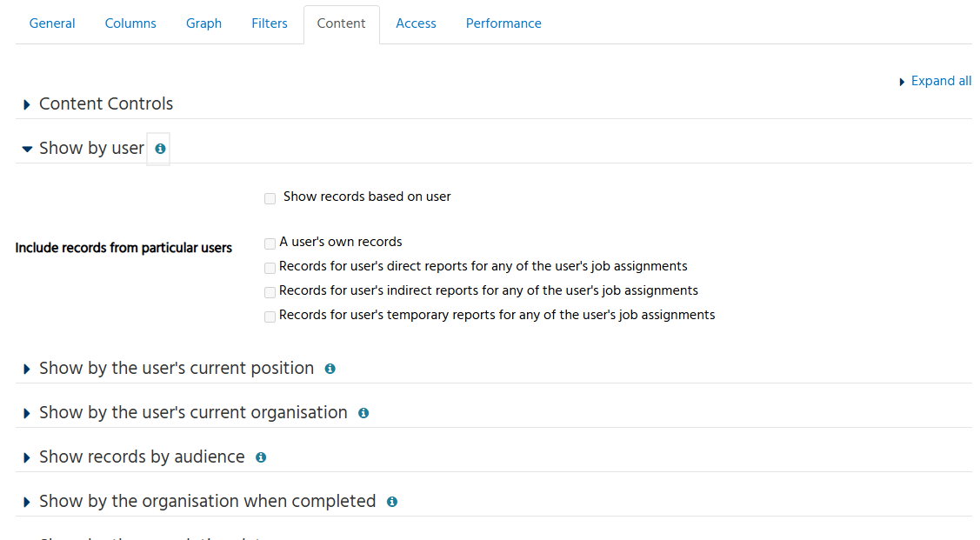
Task: Toggle Records for user's indirect reports checkbox
Action: [270, 292]
